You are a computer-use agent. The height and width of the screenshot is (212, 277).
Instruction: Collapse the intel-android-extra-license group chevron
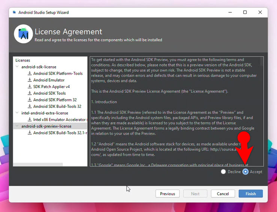pyautogui.click(x=17, y=113)
